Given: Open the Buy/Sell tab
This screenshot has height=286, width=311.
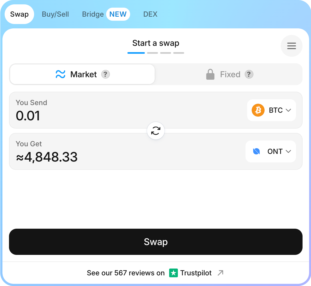Looking at the screenshot, I should click(55, 14).
